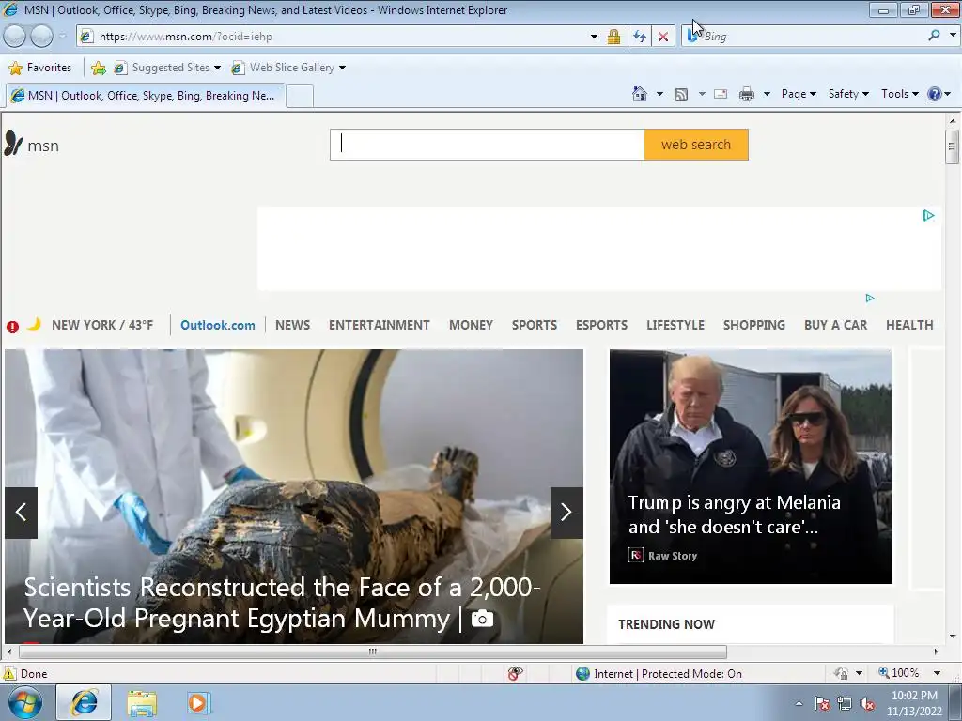Expand the address bar URL dropdown
This screenshot has width=962, height=721.
click(x=594, y=37)
